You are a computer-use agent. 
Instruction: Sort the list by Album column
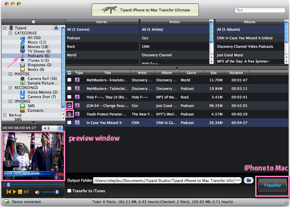coord(167,73)
